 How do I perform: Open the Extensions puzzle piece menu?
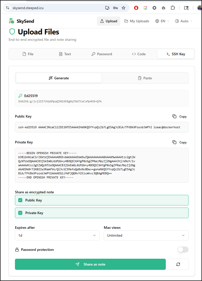pyautogui.click(x=173, y=8)
